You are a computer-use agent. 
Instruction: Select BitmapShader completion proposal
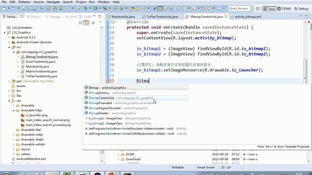(x=136, y=113)
